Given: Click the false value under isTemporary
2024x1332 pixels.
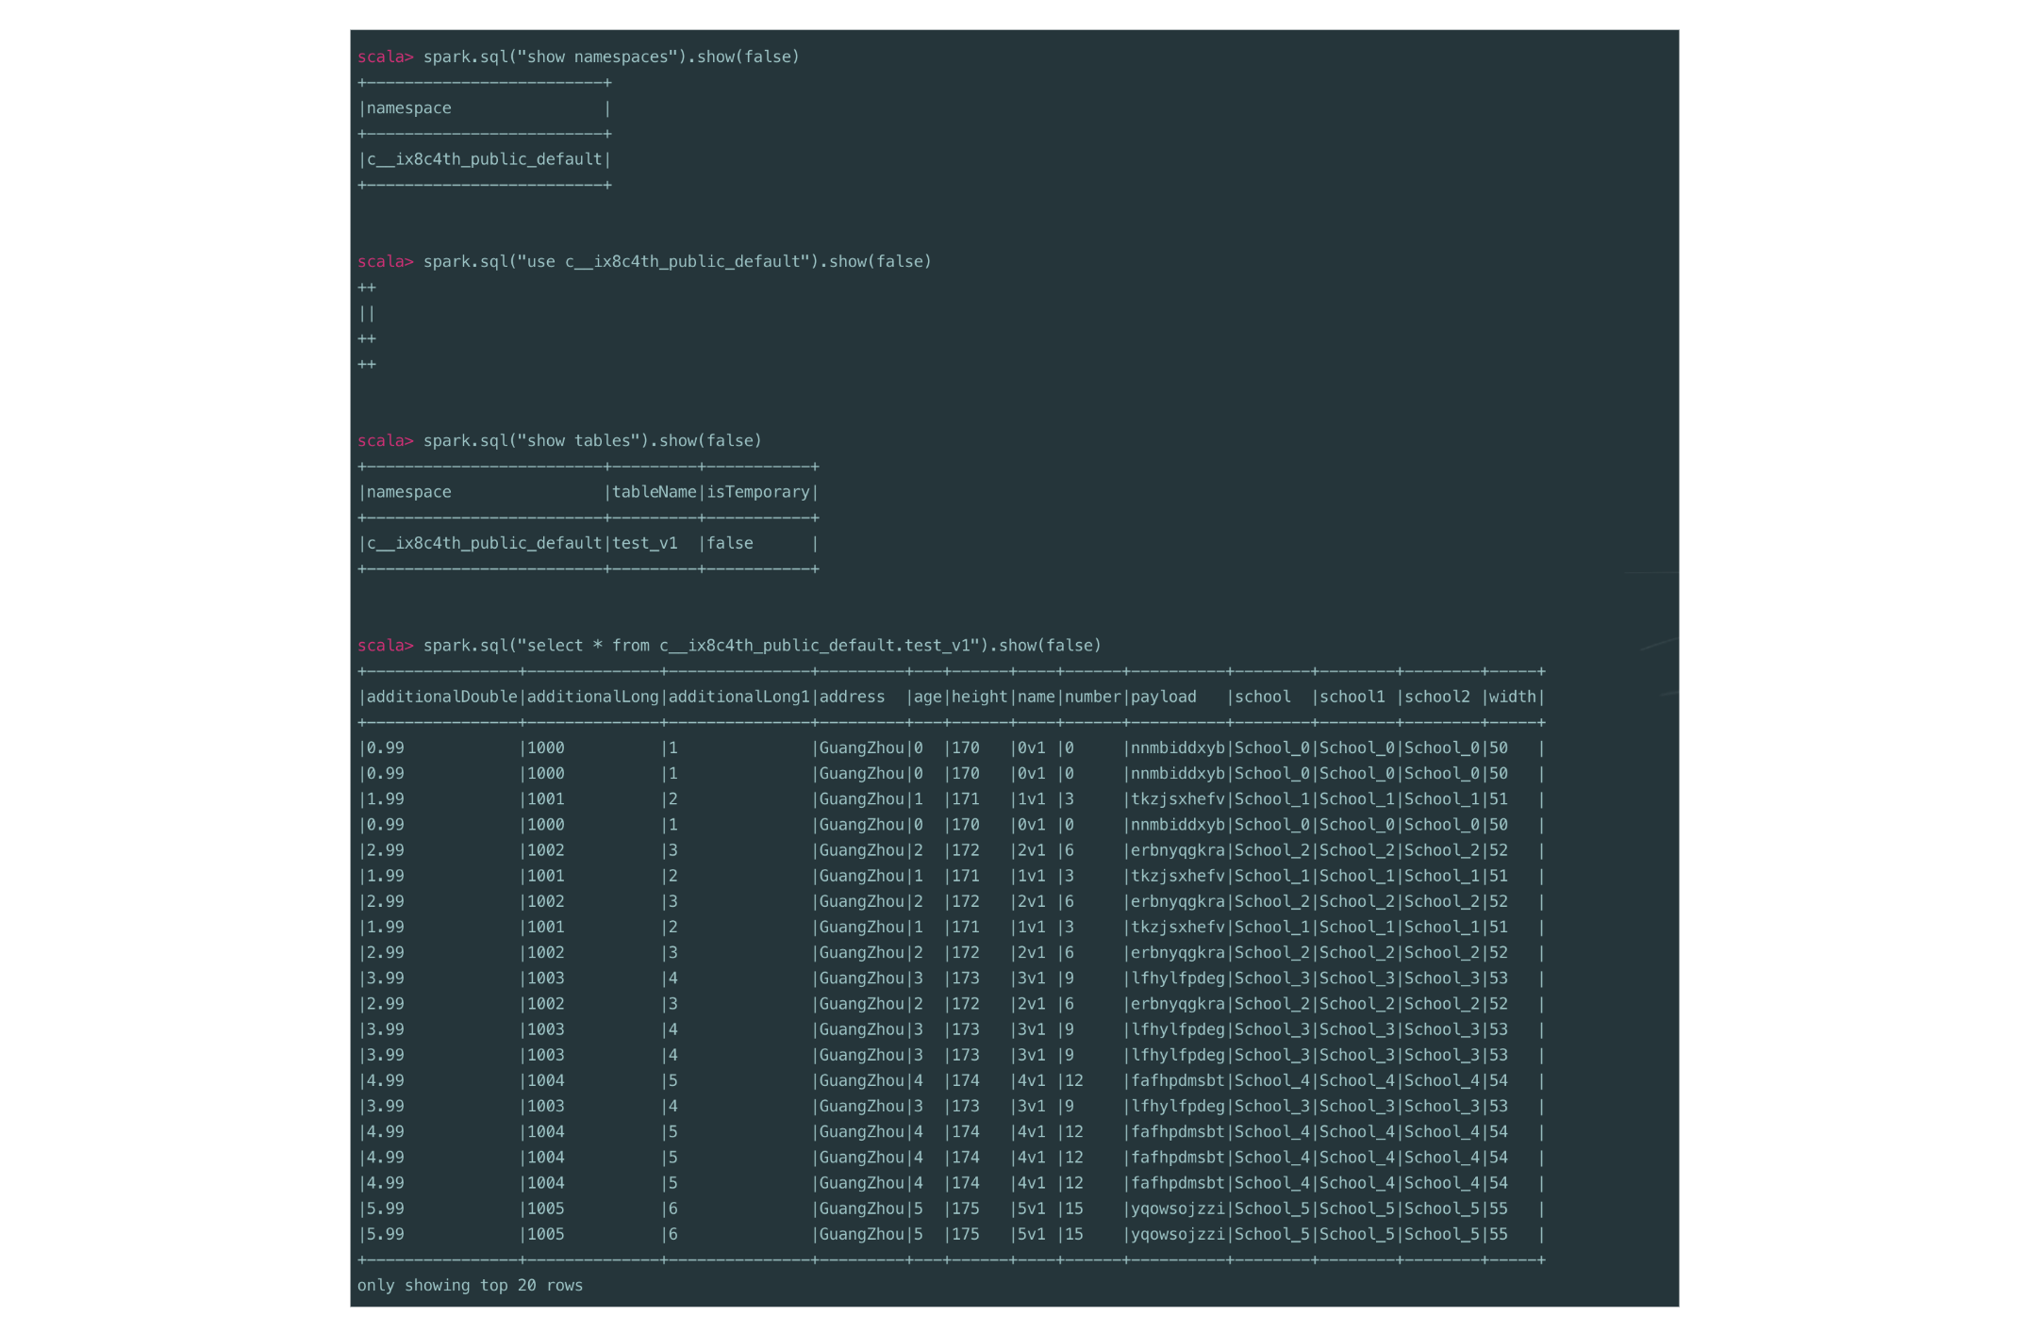Looking at the screenshot, I should [x=730, y=544].
